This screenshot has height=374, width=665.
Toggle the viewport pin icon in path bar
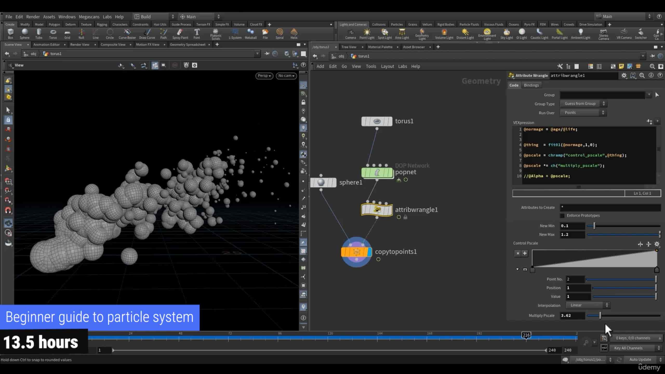click(x=267, y=54)
